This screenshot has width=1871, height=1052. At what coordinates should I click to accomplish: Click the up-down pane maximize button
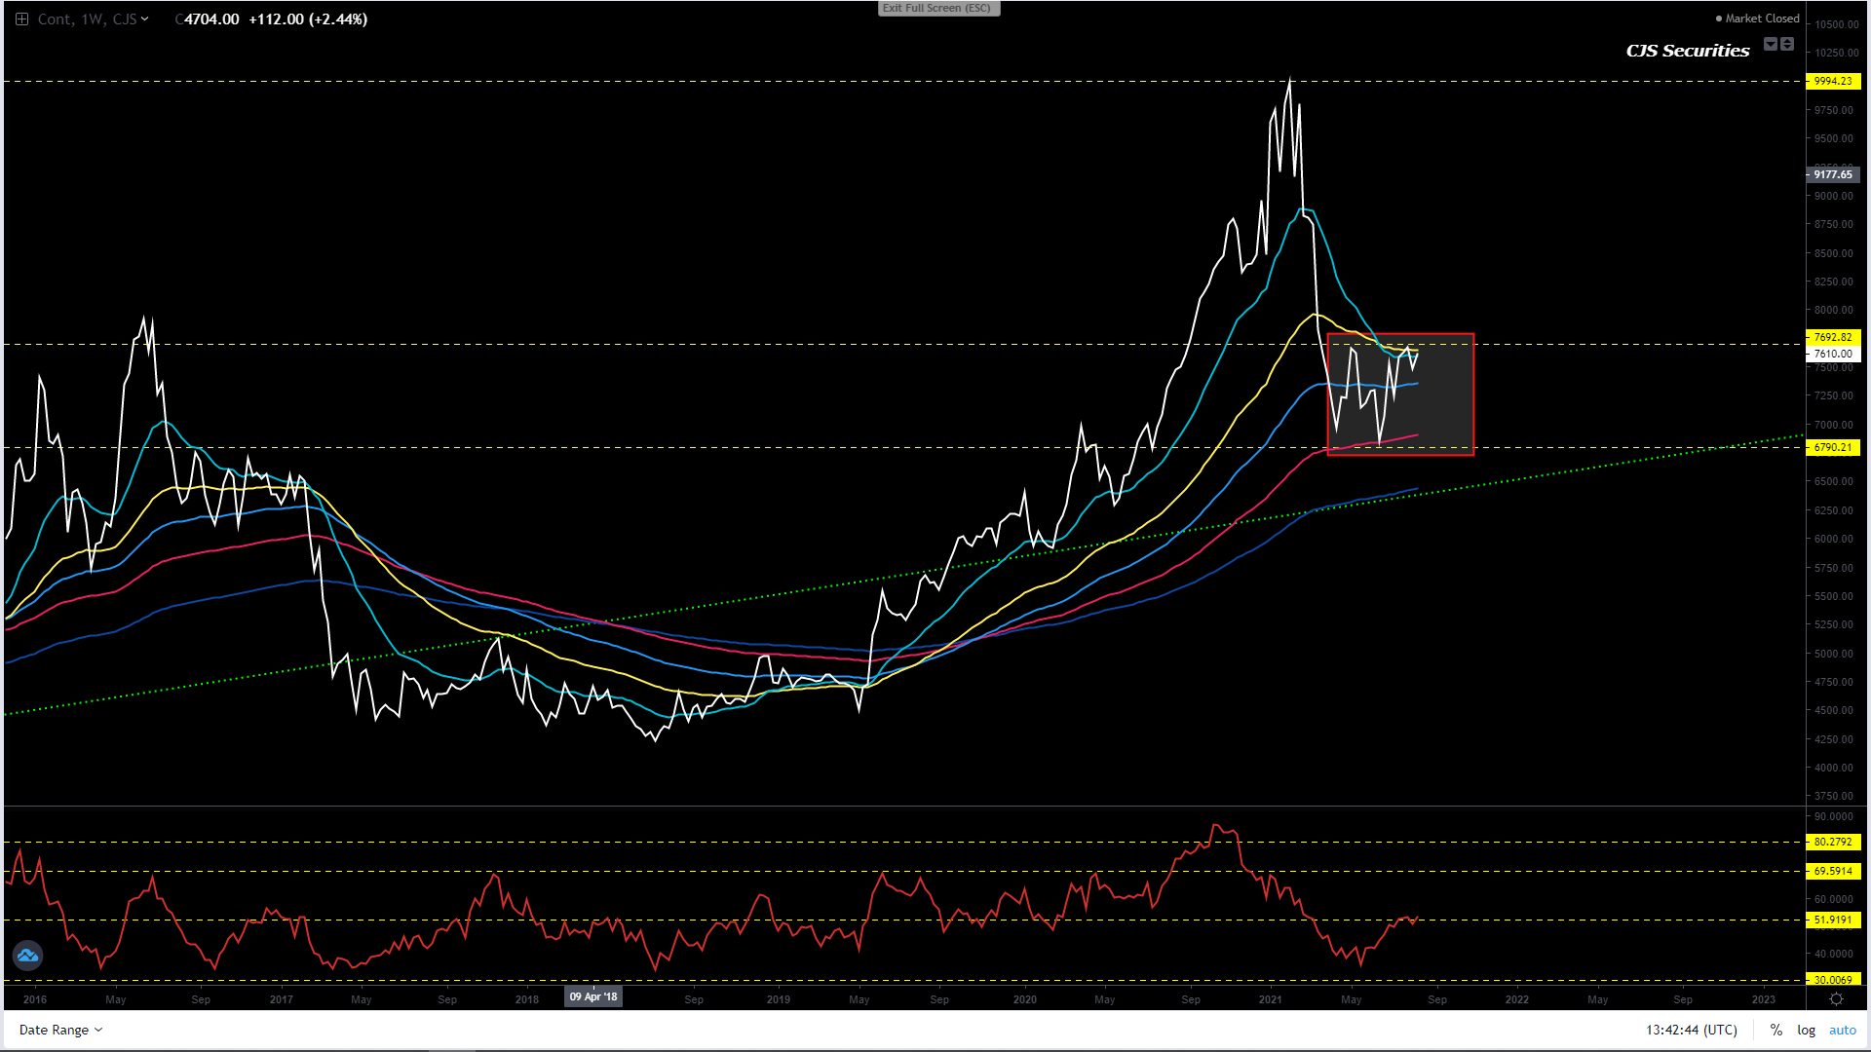click(x=1787, y=44)
